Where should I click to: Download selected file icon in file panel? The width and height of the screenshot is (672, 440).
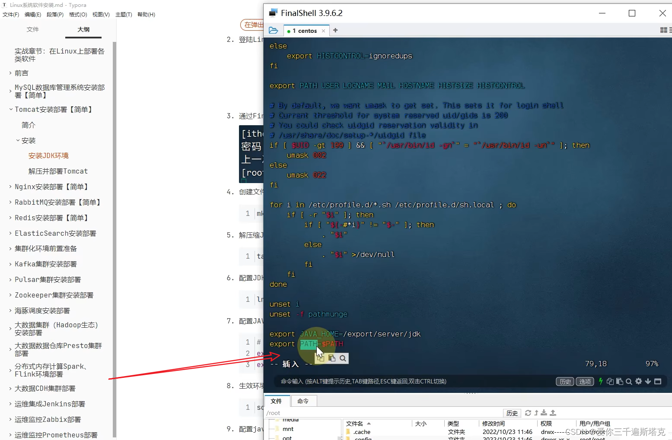[544, 413]
